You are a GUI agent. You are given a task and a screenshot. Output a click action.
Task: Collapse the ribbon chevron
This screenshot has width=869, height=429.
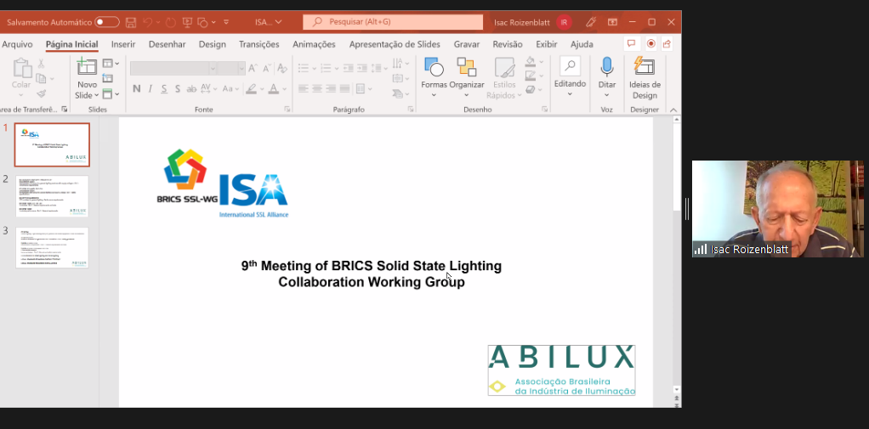(673, 110)
